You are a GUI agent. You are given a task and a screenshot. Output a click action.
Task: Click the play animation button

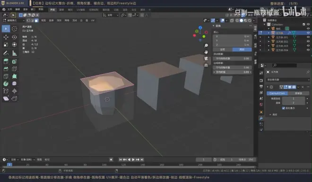[133, 159]
